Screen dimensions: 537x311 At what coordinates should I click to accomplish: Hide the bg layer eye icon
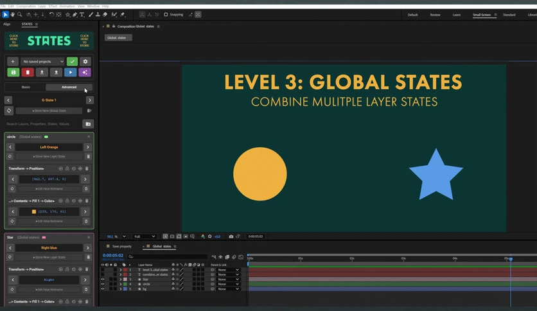pos(102,289)
